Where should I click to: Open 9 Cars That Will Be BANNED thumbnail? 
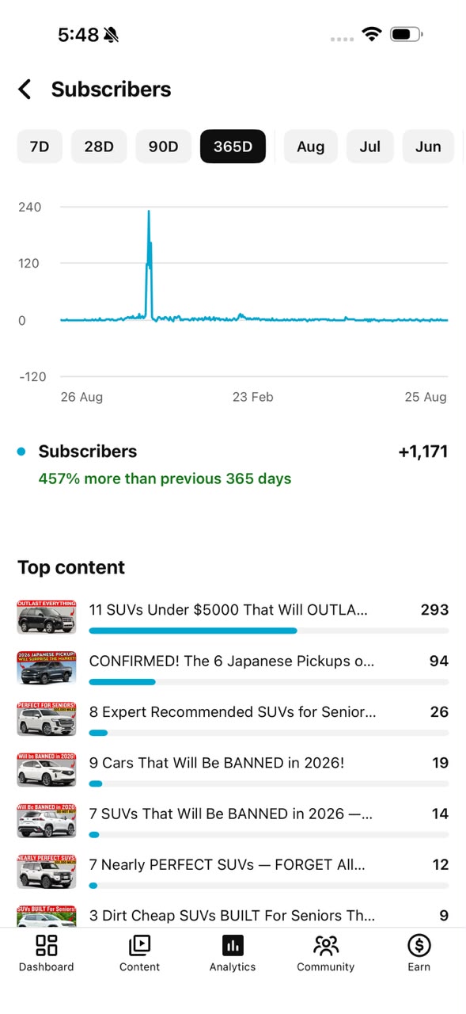47,769
